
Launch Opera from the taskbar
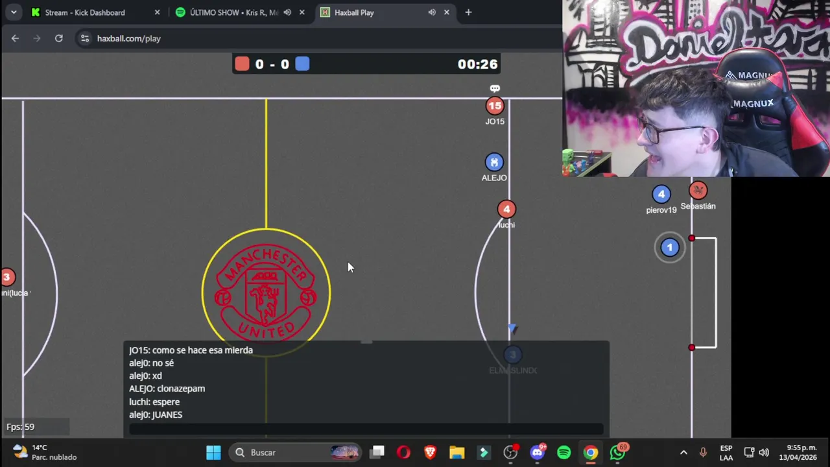coord(403,452)
